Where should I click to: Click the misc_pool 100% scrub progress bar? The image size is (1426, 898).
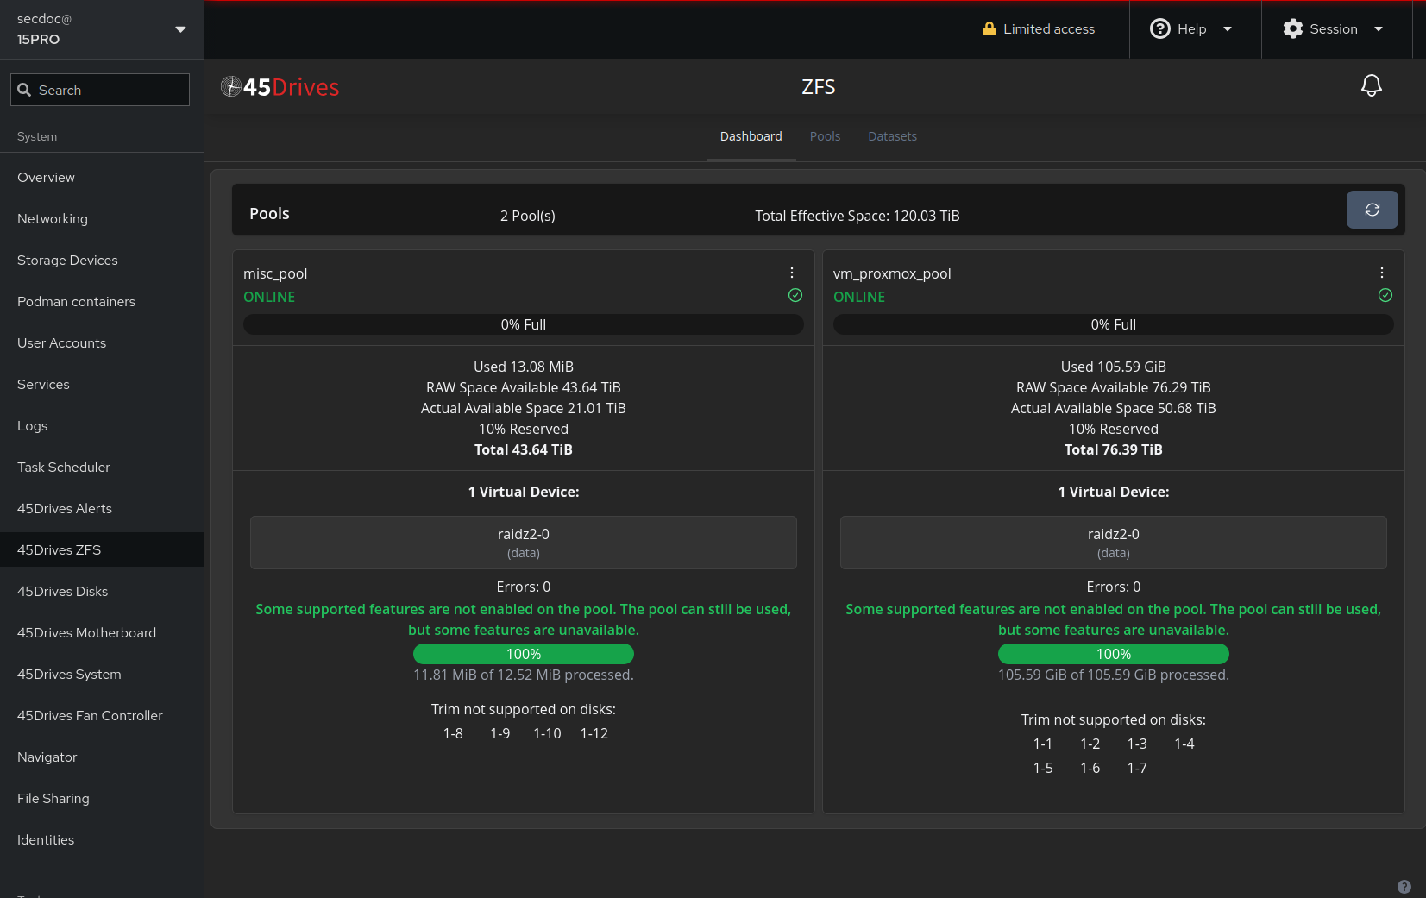click(x=524, y=654)
